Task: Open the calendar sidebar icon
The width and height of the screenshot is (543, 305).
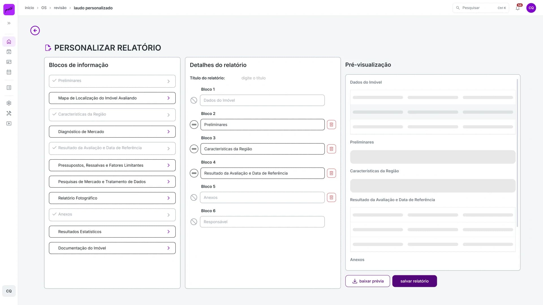Action: coord(9,72)
